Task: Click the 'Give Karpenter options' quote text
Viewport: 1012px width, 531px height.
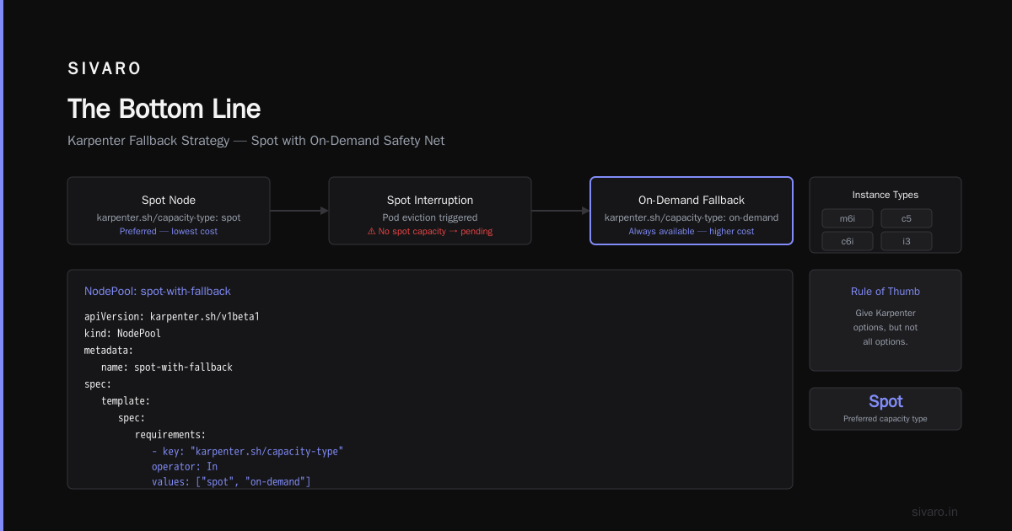Action: click(885, 327)
